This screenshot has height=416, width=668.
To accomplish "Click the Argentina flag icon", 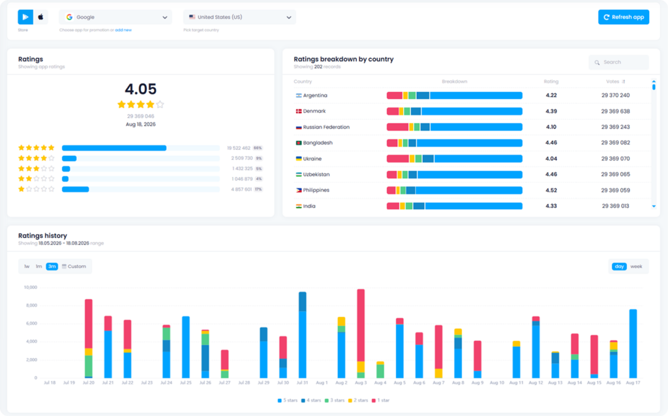I will pos(299,95).
